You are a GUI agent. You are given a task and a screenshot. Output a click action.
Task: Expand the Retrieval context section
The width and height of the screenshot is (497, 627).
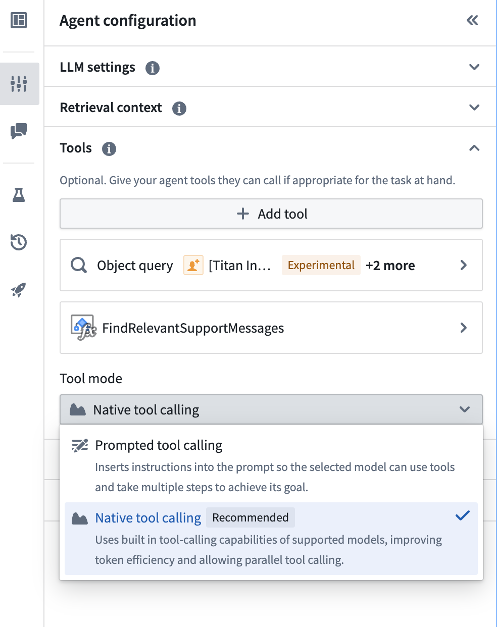474,107
